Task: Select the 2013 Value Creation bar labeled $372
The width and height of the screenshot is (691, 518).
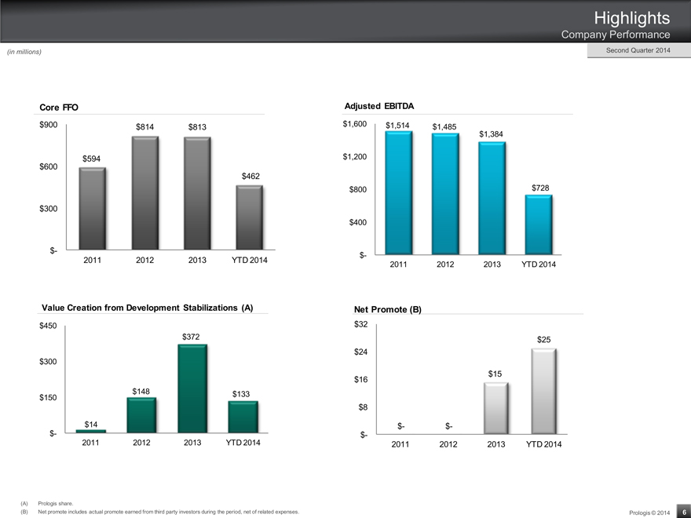Action: coord(193,388)
